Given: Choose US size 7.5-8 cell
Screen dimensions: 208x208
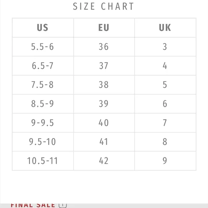Looking at the screenshot, I should click(x=43, y=85).
